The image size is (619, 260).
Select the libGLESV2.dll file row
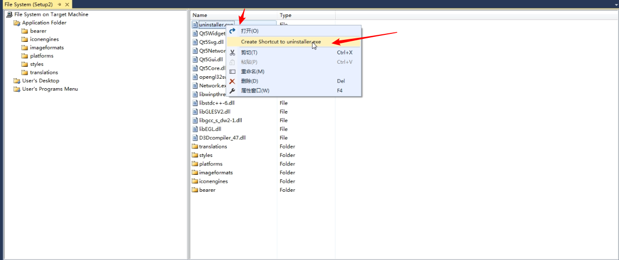point(215,112)
